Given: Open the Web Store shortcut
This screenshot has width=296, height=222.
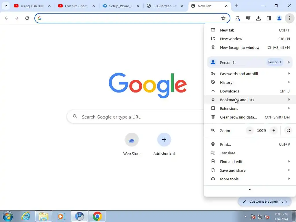Looking at the screenshot, I should (x=132, y=145).
